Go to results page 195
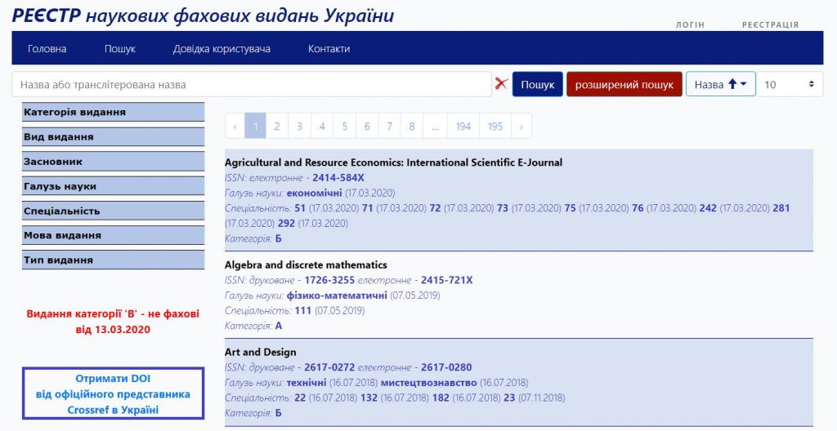The image size is (837, 431). click(x=495, y=127)
